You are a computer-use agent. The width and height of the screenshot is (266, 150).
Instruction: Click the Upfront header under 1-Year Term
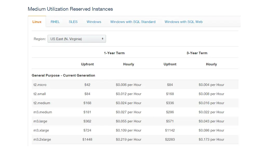87,64
